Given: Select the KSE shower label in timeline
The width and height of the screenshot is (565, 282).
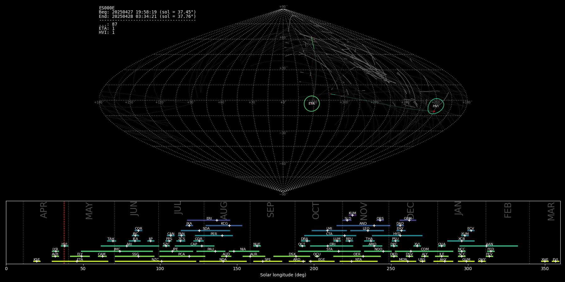Looking at the screenshot, I should [37, 260].
